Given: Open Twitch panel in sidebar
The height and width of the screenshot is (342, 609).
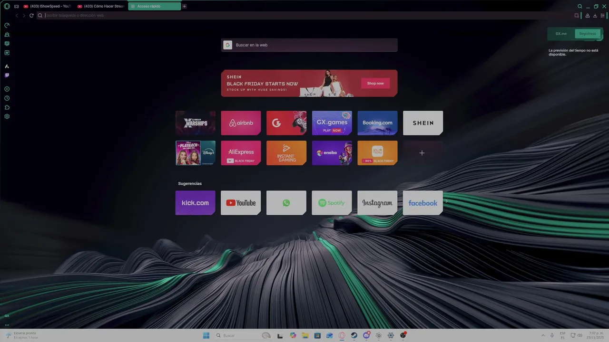Looking at the screenshot, I should coord(7,75).
